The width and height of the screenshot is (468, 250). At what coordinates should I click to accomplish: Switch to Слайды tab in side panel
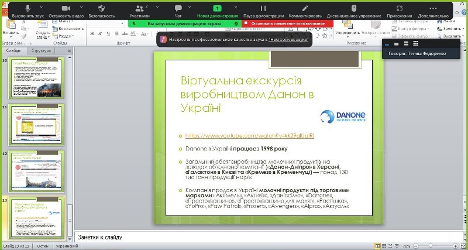13,51
